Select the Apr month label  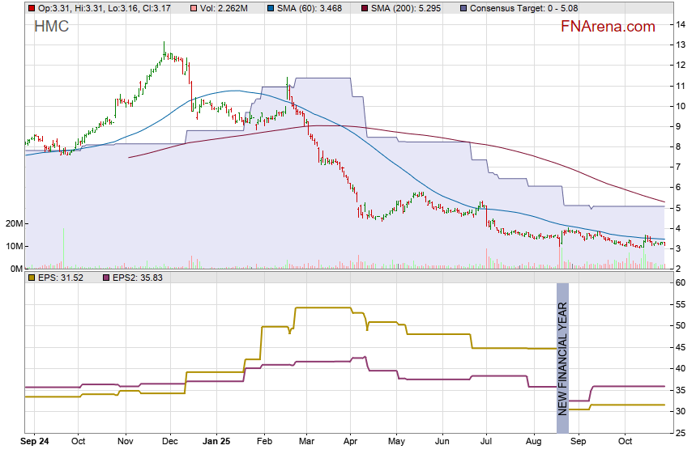[x=350, y=443]
